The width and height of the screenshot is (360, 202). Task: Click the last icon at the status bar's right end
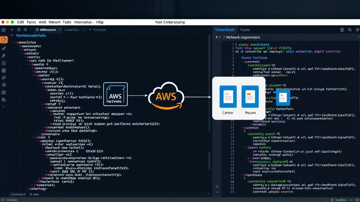[356, 200]
